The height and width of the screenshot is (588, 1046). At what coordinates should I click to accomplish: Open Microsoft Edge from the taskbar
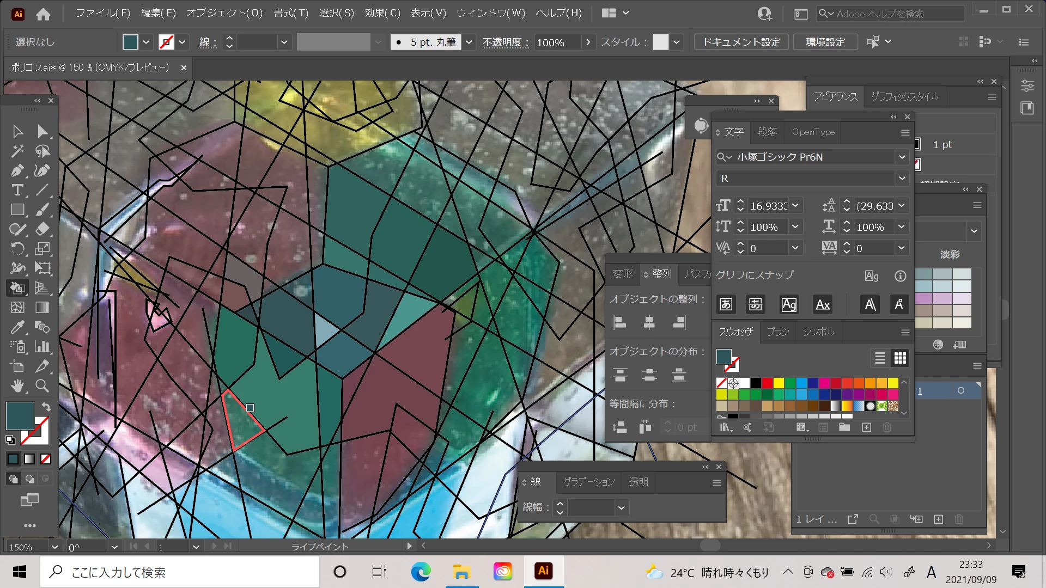(421, 572)
